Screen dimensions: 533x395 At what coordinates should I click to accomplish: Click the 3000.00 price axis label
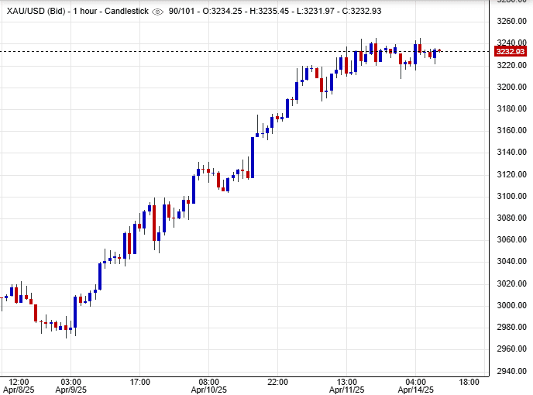[511, 305]
